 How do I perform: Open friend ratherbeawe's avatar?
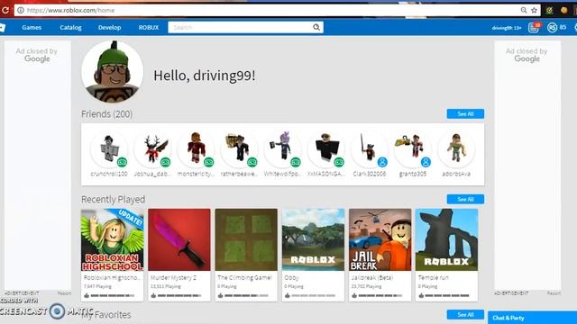coord(239,149)
